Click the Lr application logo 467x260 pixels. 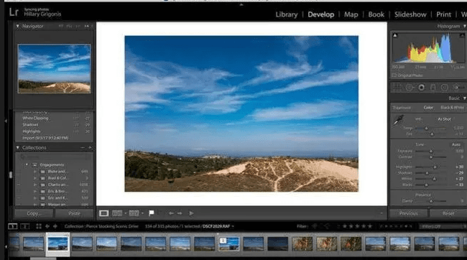click(14, 12)
